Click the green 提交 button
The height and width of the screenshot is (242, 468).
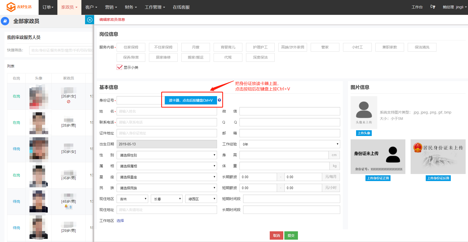tap(291, 235)
